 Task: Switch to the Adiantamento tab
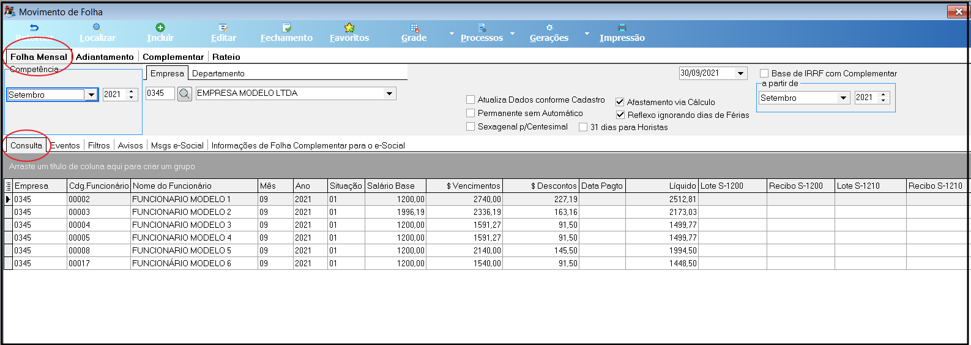pyautogui.click(x=105, y=57)
